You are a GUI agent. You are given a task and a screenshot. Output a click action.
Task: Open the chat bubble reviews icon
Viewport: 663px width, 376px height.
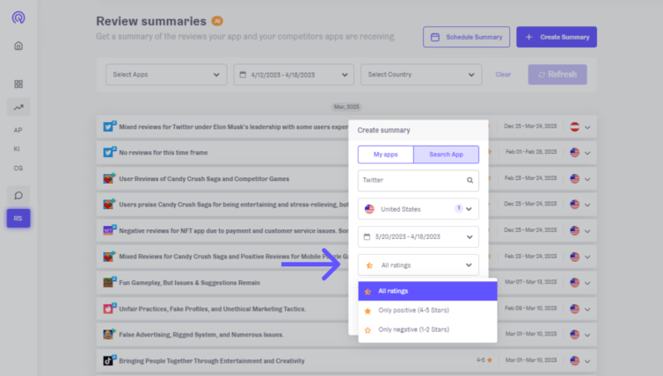point(18,195)
